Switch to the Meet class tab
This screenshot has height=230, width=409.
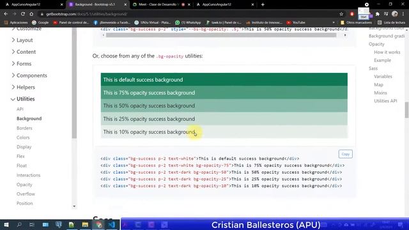point(160,4)
